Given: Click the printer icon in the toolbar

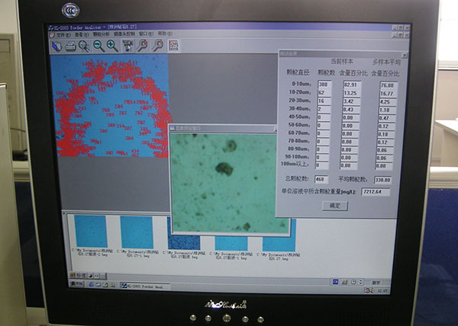Looking at the screenshot, I should 70,46.
